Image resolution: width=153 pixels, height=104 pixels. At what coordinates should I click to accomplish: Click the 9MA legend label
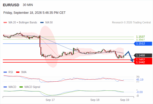coord(24,72)
